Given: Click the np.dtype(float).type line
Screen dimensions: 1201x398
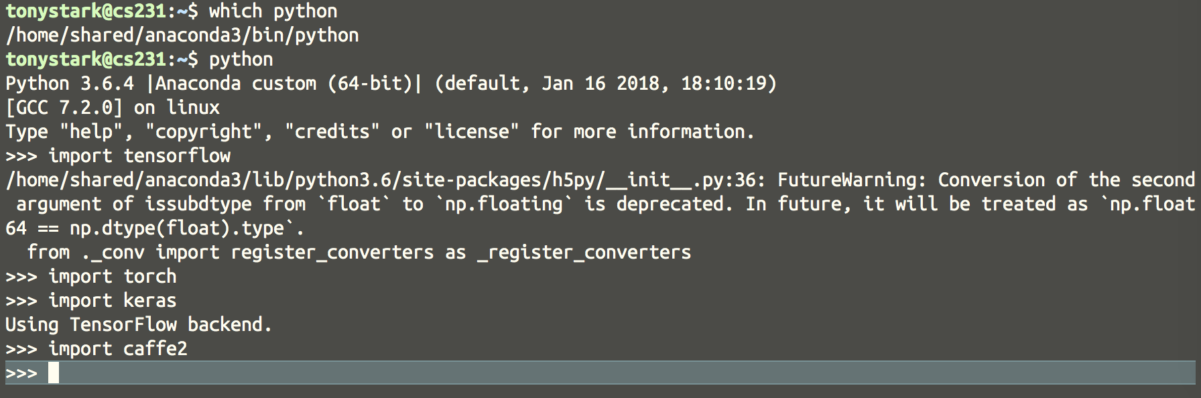Looking at the screenshot, I should (155, 228).
